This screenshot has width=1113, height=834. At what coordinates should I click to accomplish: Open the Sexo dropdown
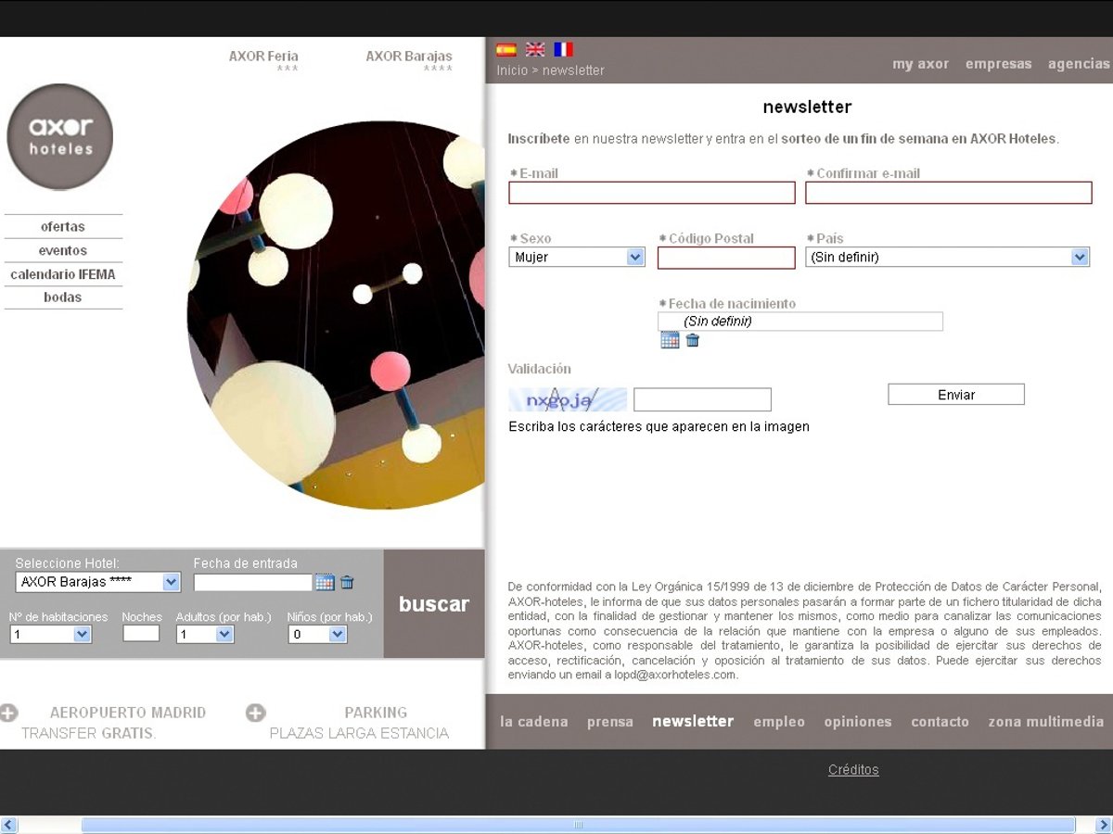(x=577, y=258)
